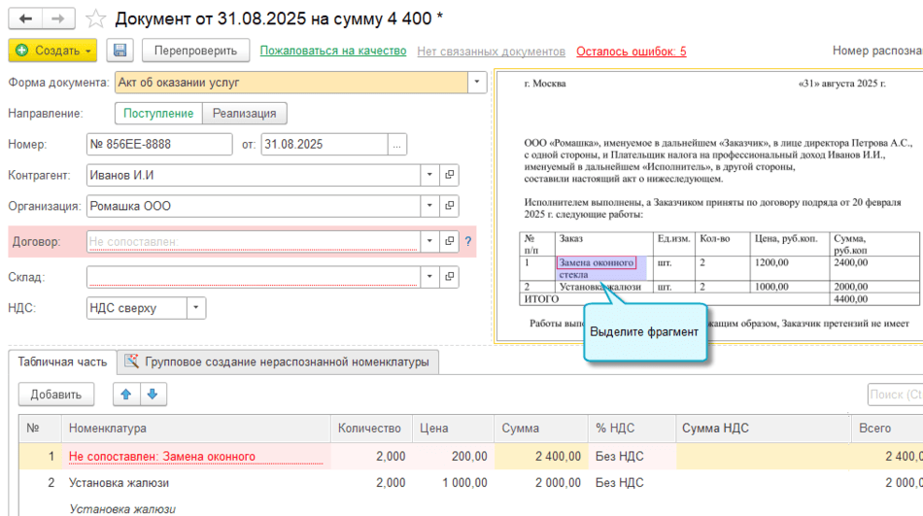This screenshot has height=516, width=923.
Task: Click the forward navigation arrow
Action: (x=58, y=19)
